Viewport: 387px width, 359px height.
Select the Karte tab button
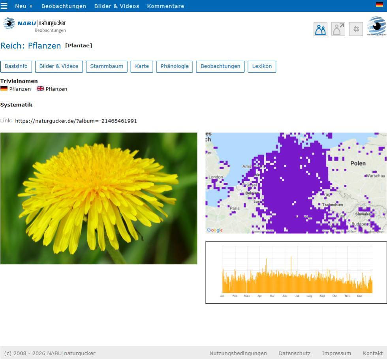click(x=142, y=66)
